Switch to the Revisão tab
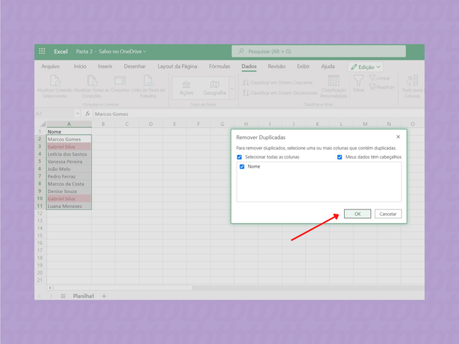Viewport: 459px width, 344px height. click(276, 67)
